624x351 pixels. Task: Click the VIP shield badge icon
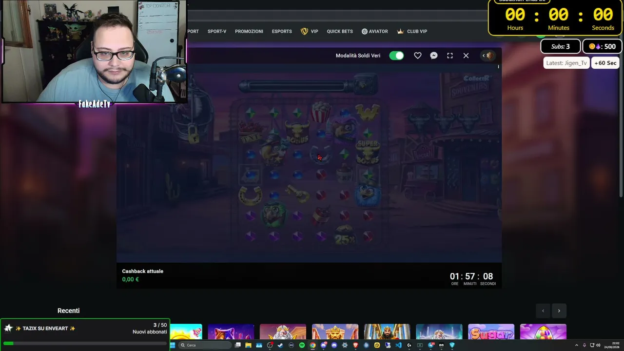point(304,31)
